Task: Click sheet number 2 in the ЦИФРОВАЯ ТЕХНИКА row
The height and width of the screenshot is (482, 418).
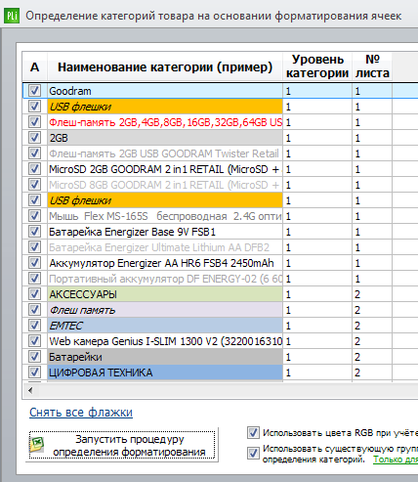Action: click(x=372, y=372)
